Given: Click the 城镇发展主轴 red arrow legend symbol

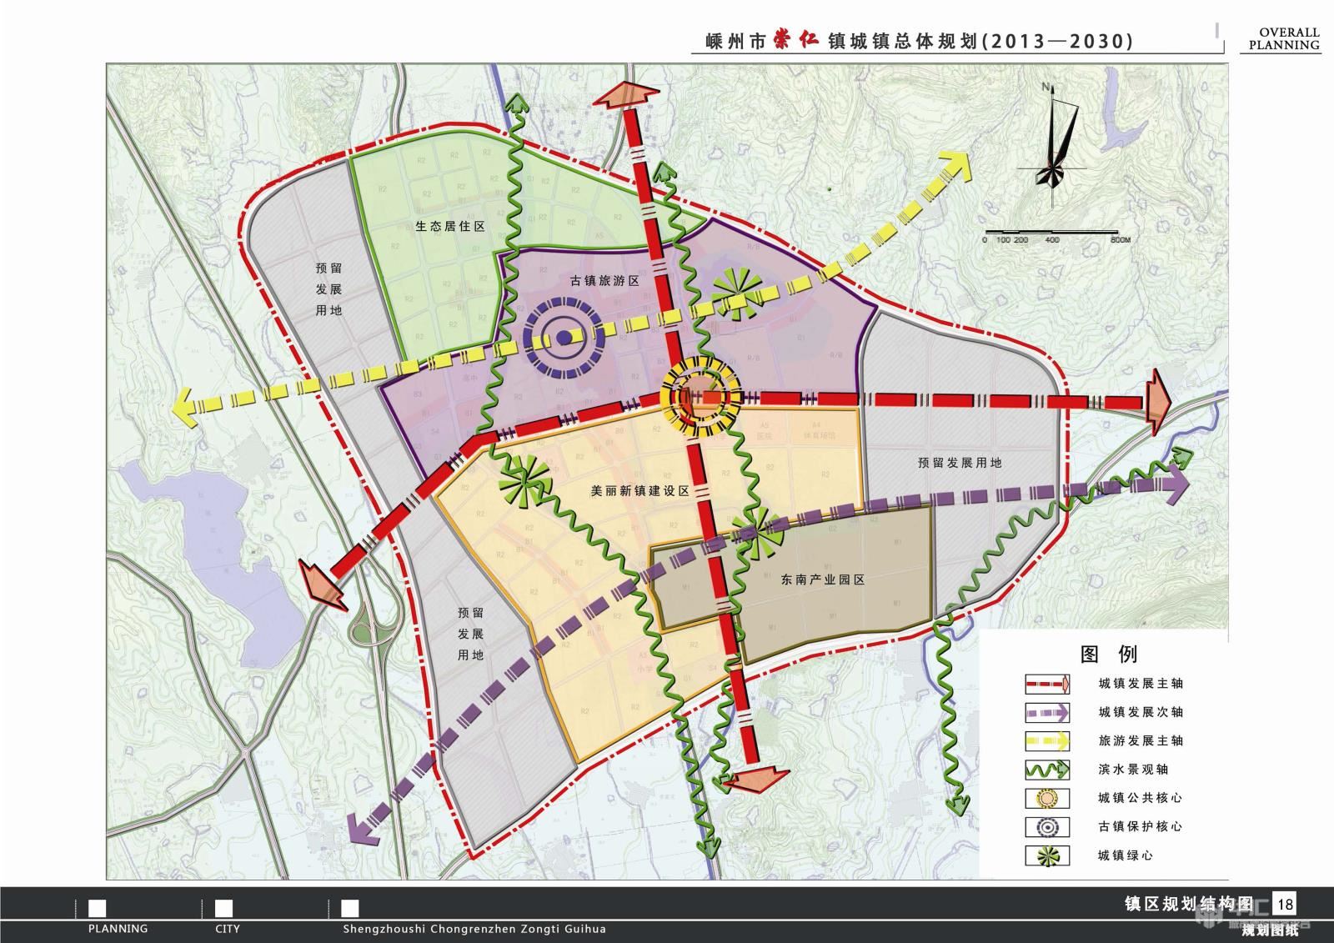Looking at the screenshot, I should [1047, 684].
